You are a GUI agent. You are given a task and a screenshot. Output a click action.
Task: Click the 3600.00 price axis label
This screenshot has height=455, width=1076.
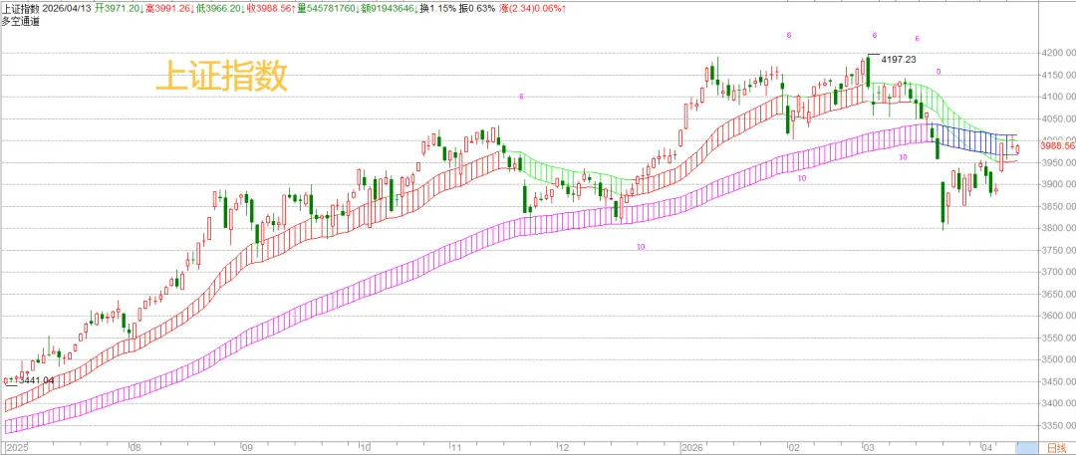(1057, 316)
